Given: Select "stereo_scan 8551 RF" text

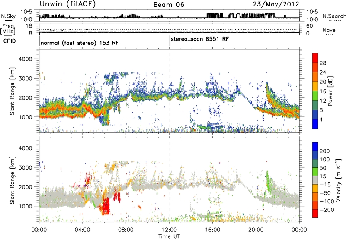Looking at the screenshot, I should (x=200, y=39).
